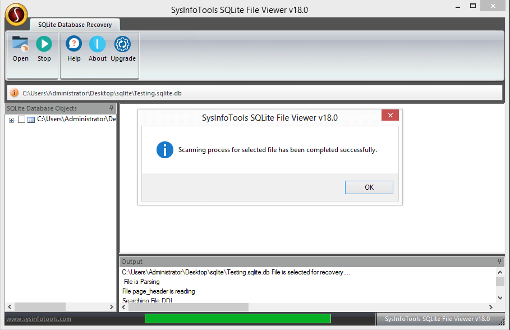This screenshot has height=330, width=510.
Task: Click the Upgrade toolbar icon
Action: (122, 44)
